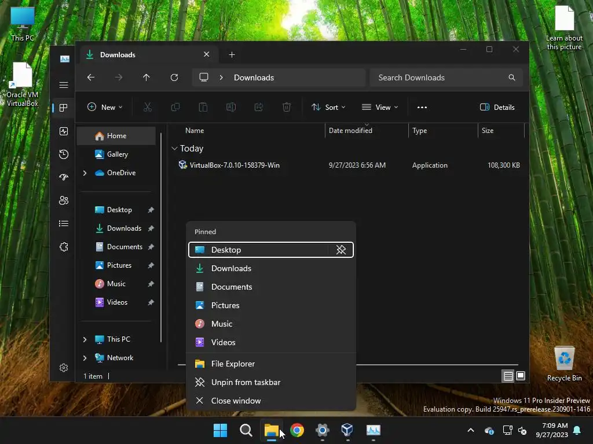Unpin Desktop in navigation pane

click(151, 210)
